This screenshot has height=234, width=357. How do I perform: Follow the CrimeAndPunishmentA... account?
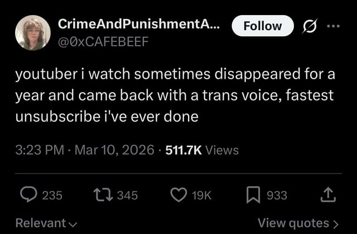pos(262,26)
